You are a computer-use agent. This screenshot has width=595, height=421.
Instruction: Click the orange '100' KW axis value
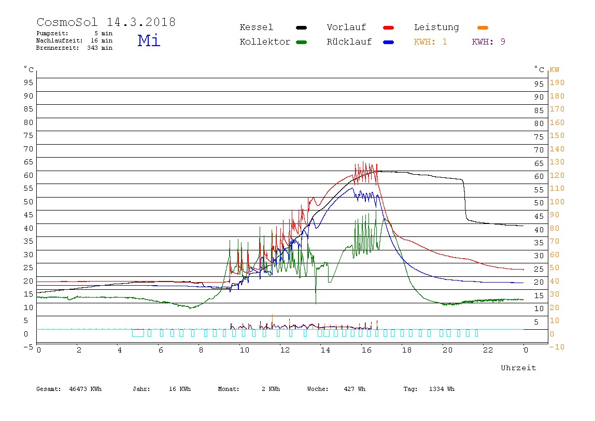(557, 202)
